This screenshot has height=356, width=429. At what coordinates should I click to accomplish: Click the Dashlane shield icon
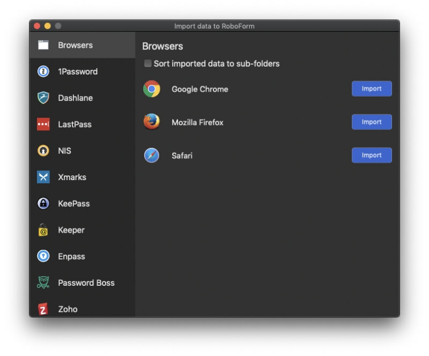point(43,98)
